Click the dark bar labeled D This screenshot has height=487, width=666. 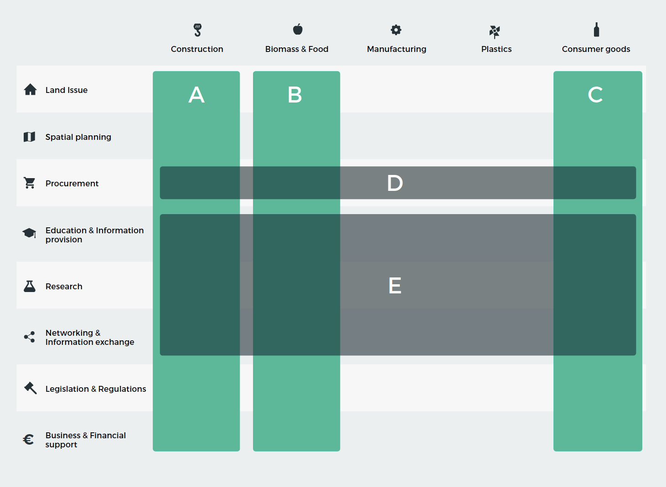398,183
